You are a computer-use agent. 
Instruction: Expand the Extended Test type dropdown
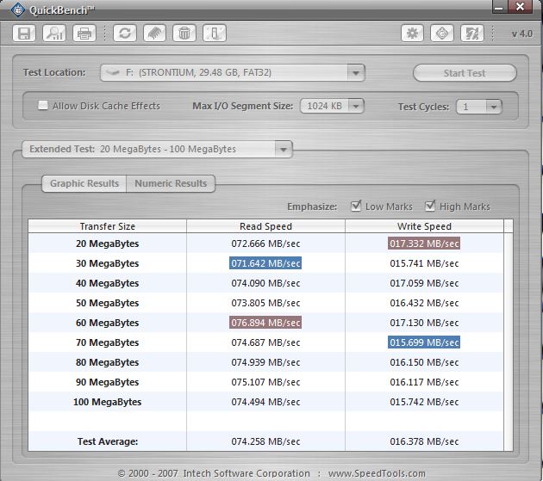click(283, 150)
